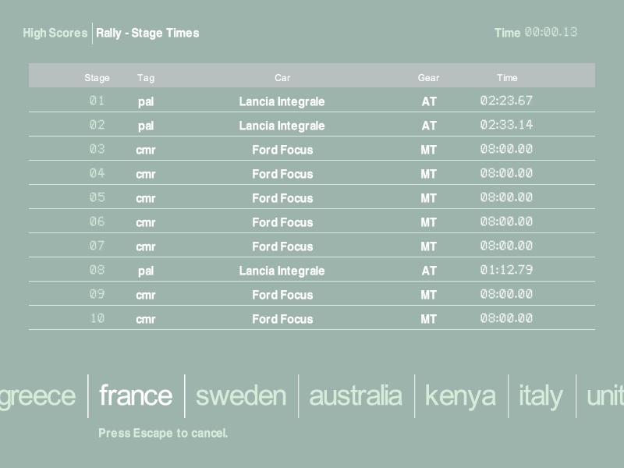Click the High Scores heading
Image resolution: width=624 pixels, height=468 pixels.
tap(55, 33)
